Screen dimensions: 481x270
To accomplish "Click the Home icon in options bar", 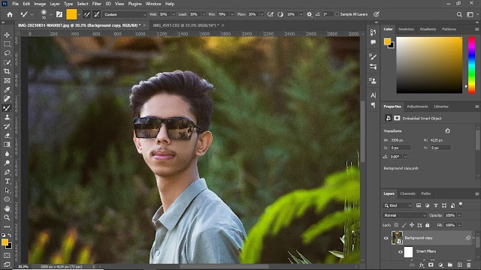I will 10,14.
